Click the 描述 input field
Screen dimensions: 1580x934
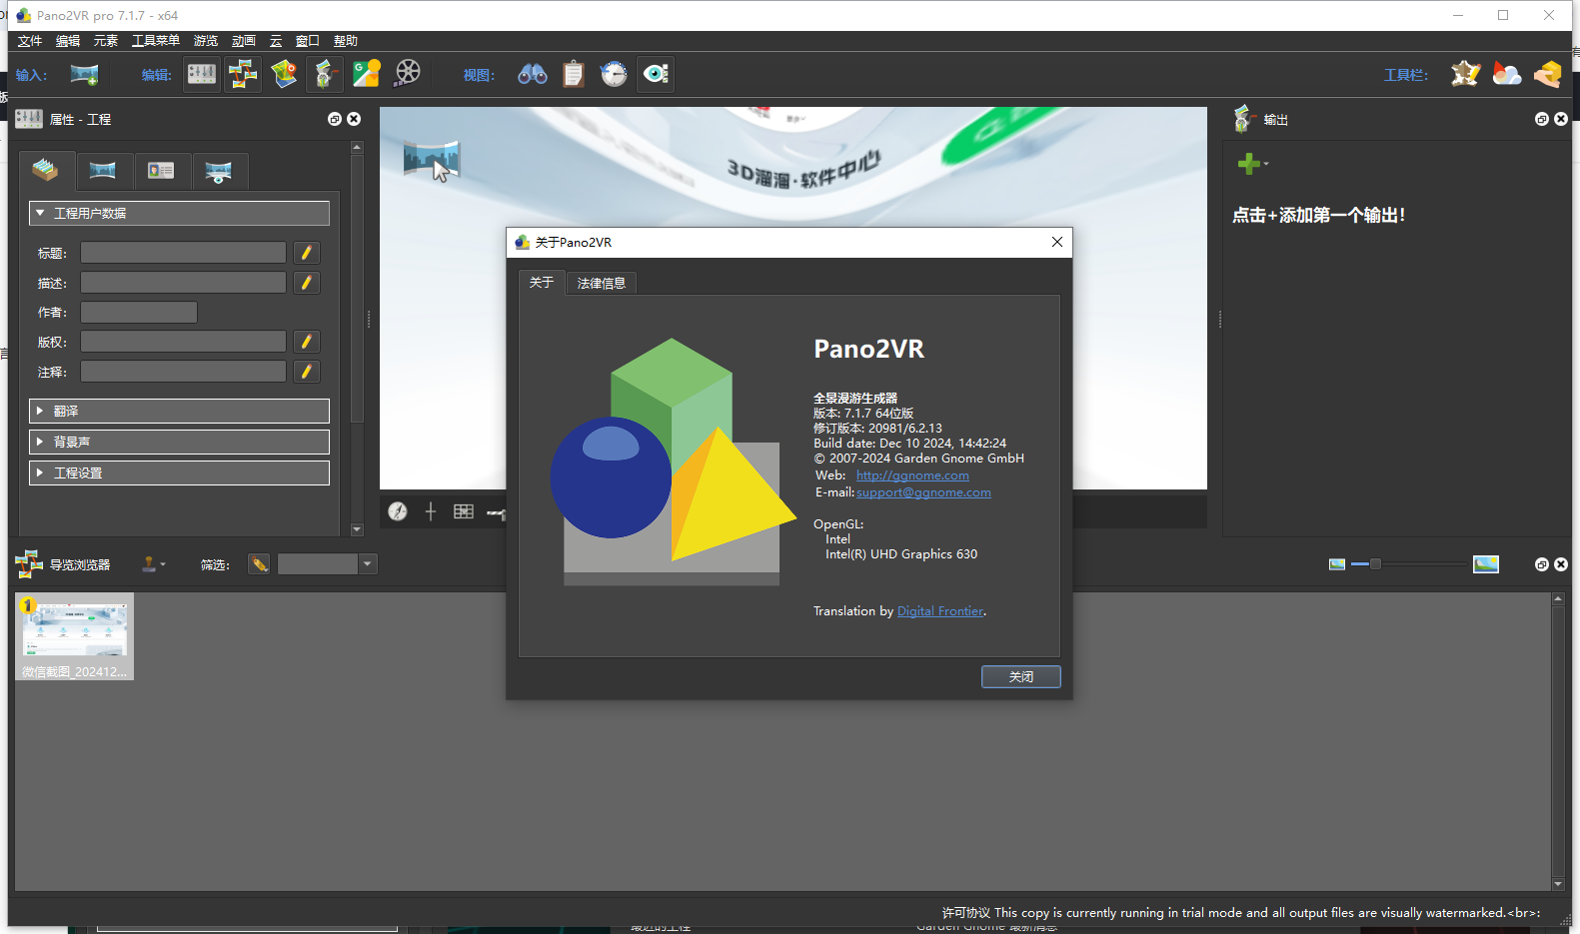(x=183, y=283)
